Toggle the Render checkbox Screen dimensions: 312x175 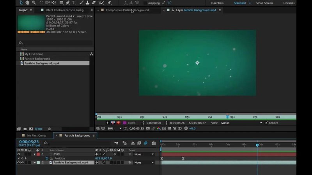266,123
